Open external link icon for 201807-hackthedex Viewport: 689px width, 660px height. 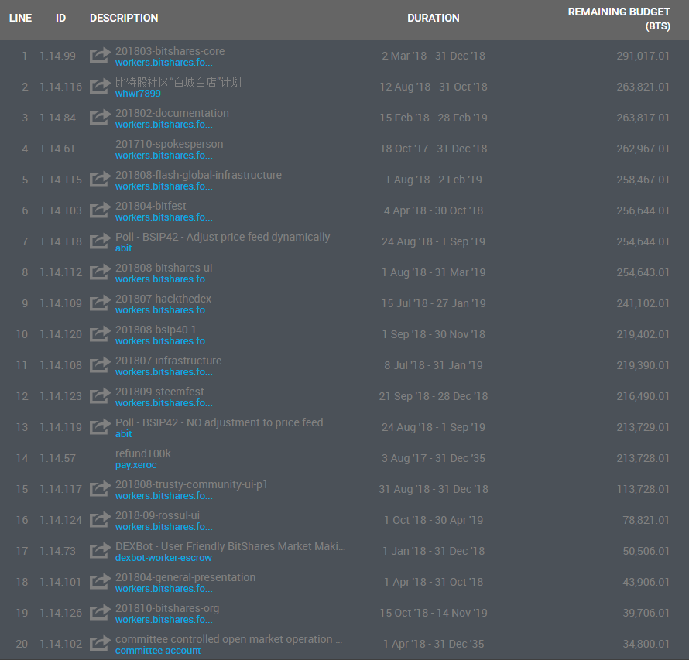click(x=100, y=303)
